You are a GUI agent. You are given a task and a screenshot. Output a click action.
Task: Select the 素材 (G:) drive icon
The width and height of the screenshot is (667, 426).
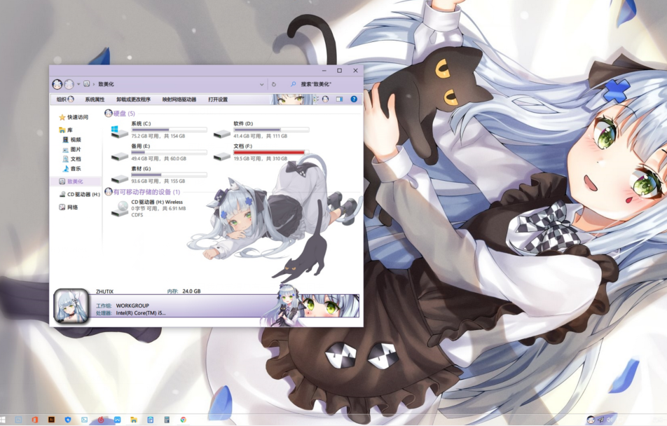(120, 179)
